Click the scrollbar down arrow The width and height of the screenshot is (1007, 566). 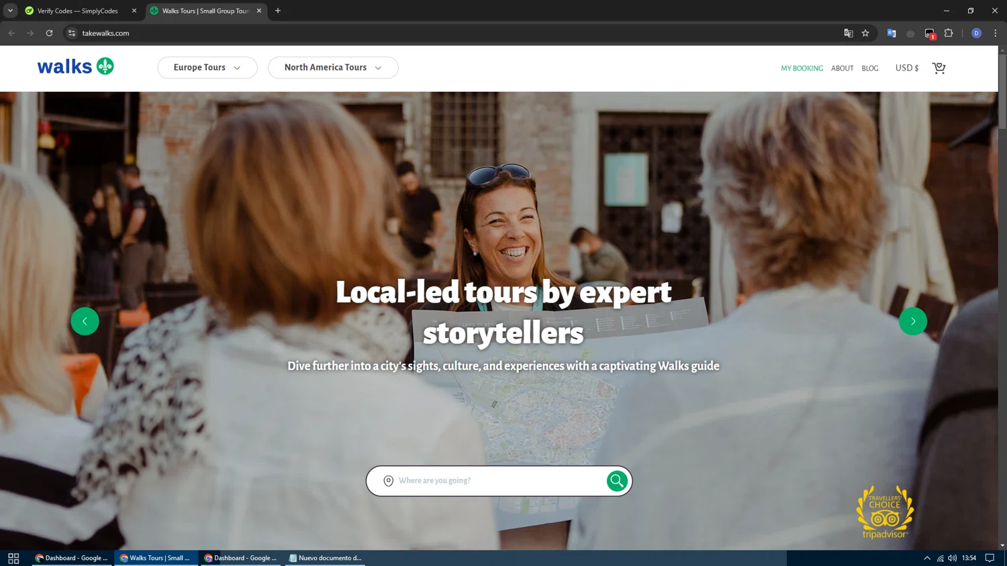(x=1002, y=545)
